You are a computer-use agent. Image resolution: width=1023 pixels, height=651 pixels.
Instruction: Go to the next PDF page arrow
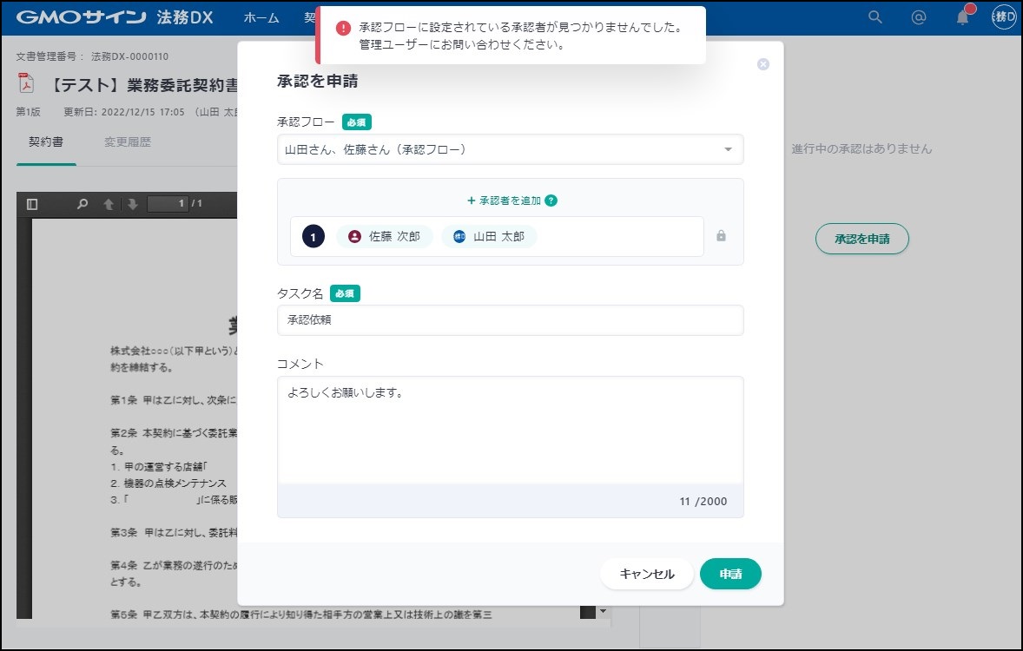pos(133,204)
